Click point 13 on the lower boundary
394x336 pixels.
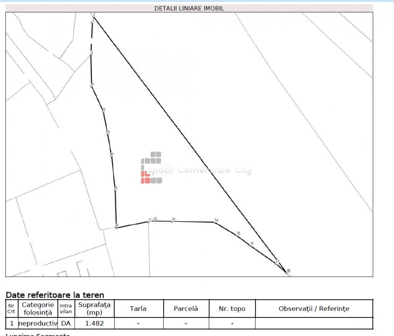[x=172, y=221]
